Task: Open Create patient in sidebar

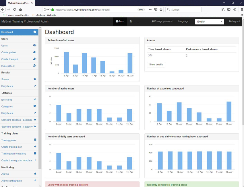Action: click(9, 52)
